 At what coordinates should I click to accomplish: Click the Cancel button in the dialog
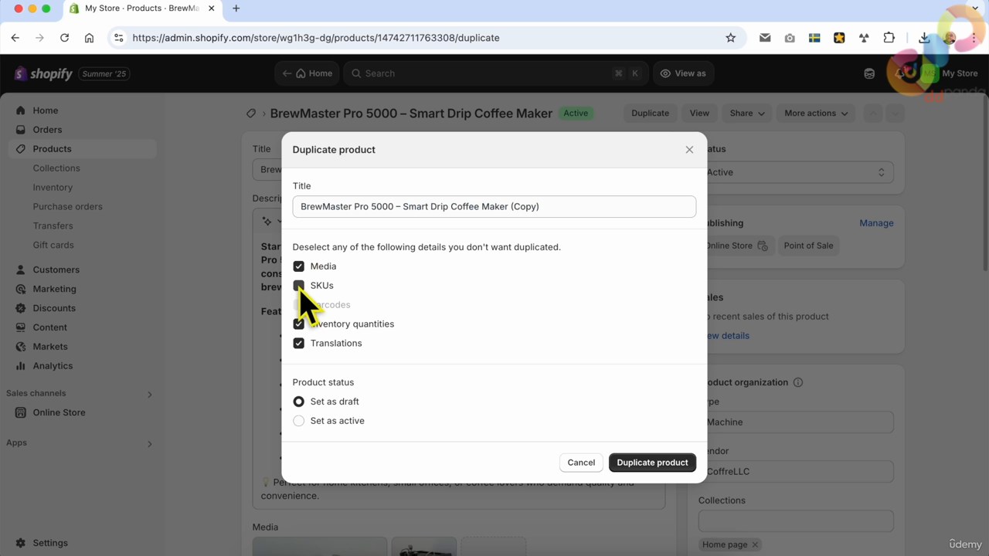tap(581, 463)
